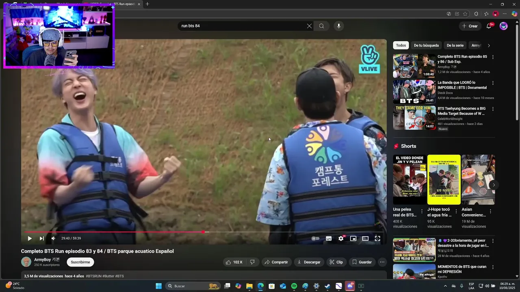Open a new browser tab
This screenshot has height=292, width=520.
pos(147,4)
